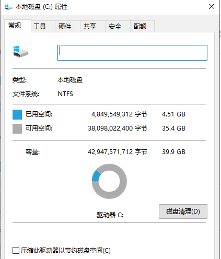Click the blue 已用空间 color swatch
The height and width of the screenshot is (259, 221).
17,114
